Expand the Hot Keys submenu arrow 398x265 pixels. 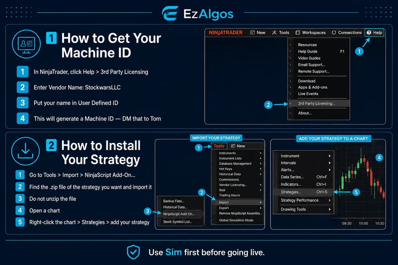261,169
